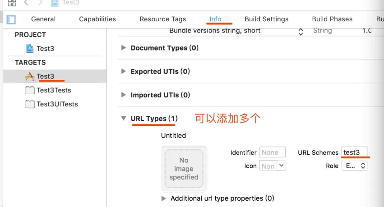Select the Test3 app target icon
The image size is (384, 207).
click(30, 76)
